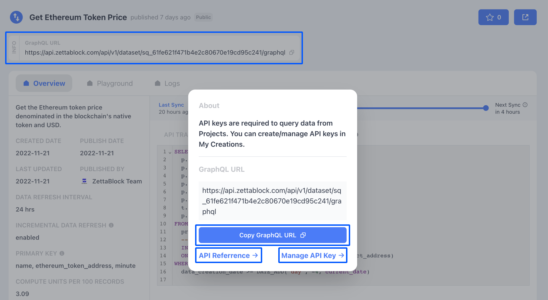Open the Logs tab
Screen dimensions: 548x300
pyautogui.click(x=167, y=83)
